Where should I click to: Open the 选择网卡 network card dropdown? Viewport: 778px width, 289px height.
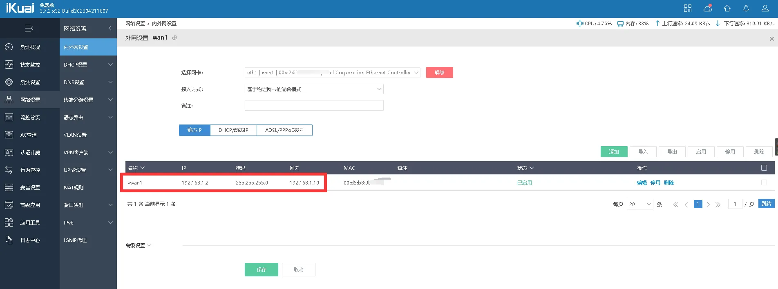[x=332, y=73]
